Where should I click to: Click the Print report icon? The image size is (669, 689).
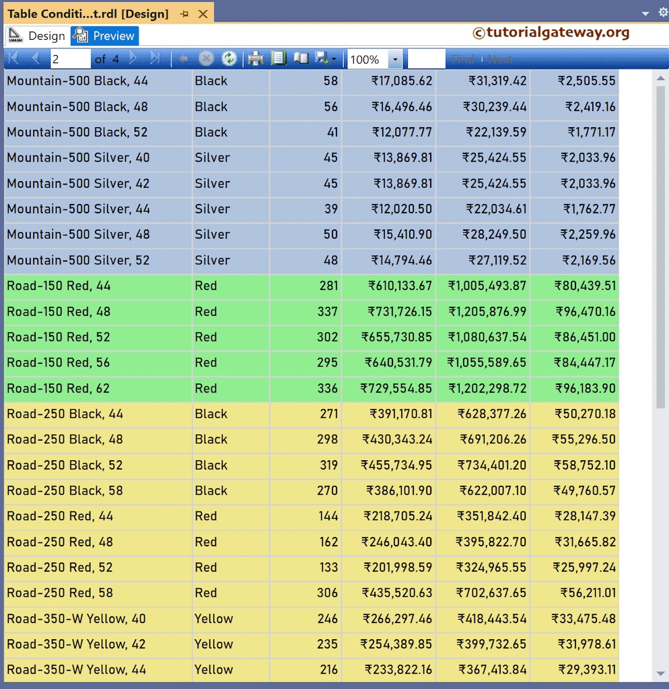pyautogui.click(x=255, y=59)
